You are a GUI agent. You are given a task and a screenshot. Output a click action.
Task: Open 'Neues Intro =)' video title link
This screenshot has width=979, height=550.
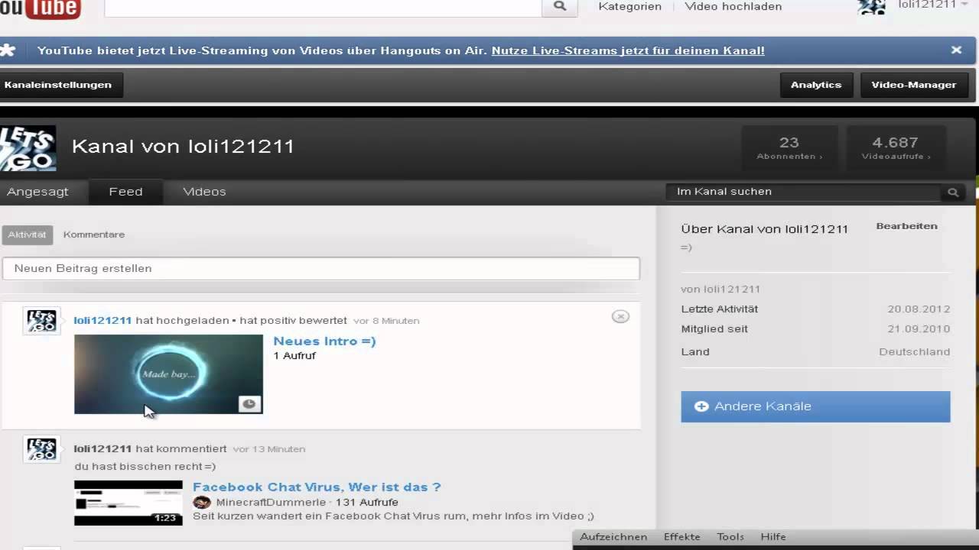coord(324,341)
